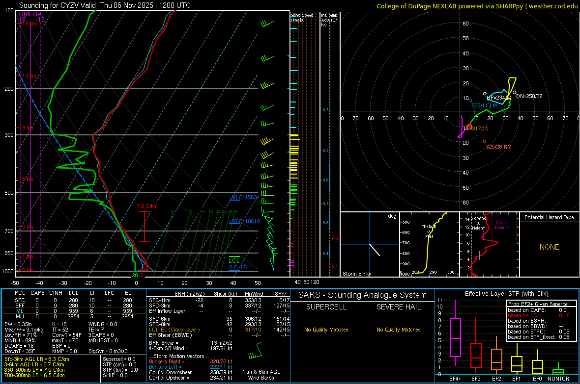The width and height of the screenshot is (580, 384).
Task: Click the 'Inf. Temp. Adv.' column header
Action: (329, 20)
